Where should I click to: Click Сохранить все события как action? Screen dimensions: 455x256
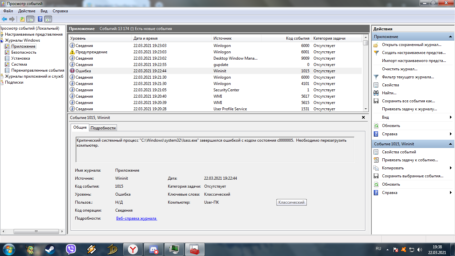408,101
